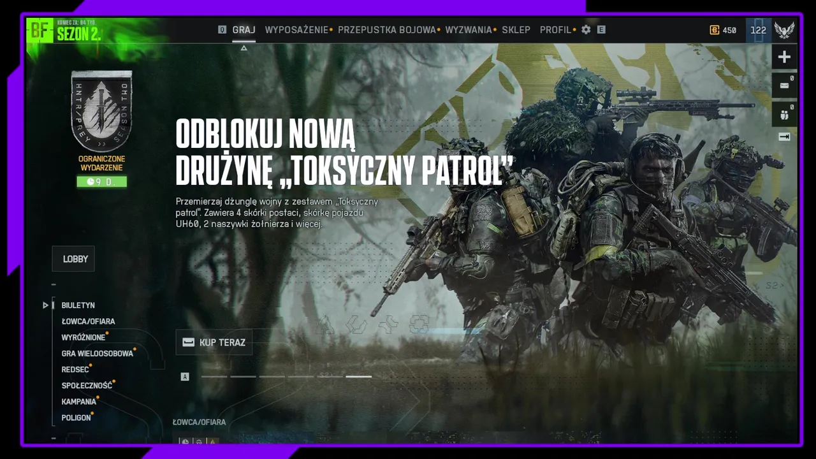Open the mail inbox icon showing 0
The height and width of the screenshot is (459, 816).
tap(784, 85)
